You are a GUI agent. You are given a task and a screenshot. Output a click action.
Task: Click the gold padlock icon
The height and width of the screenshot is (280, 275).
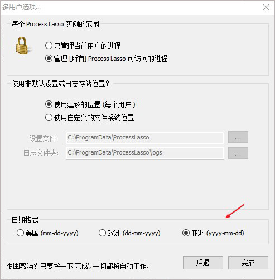point(22,46)
